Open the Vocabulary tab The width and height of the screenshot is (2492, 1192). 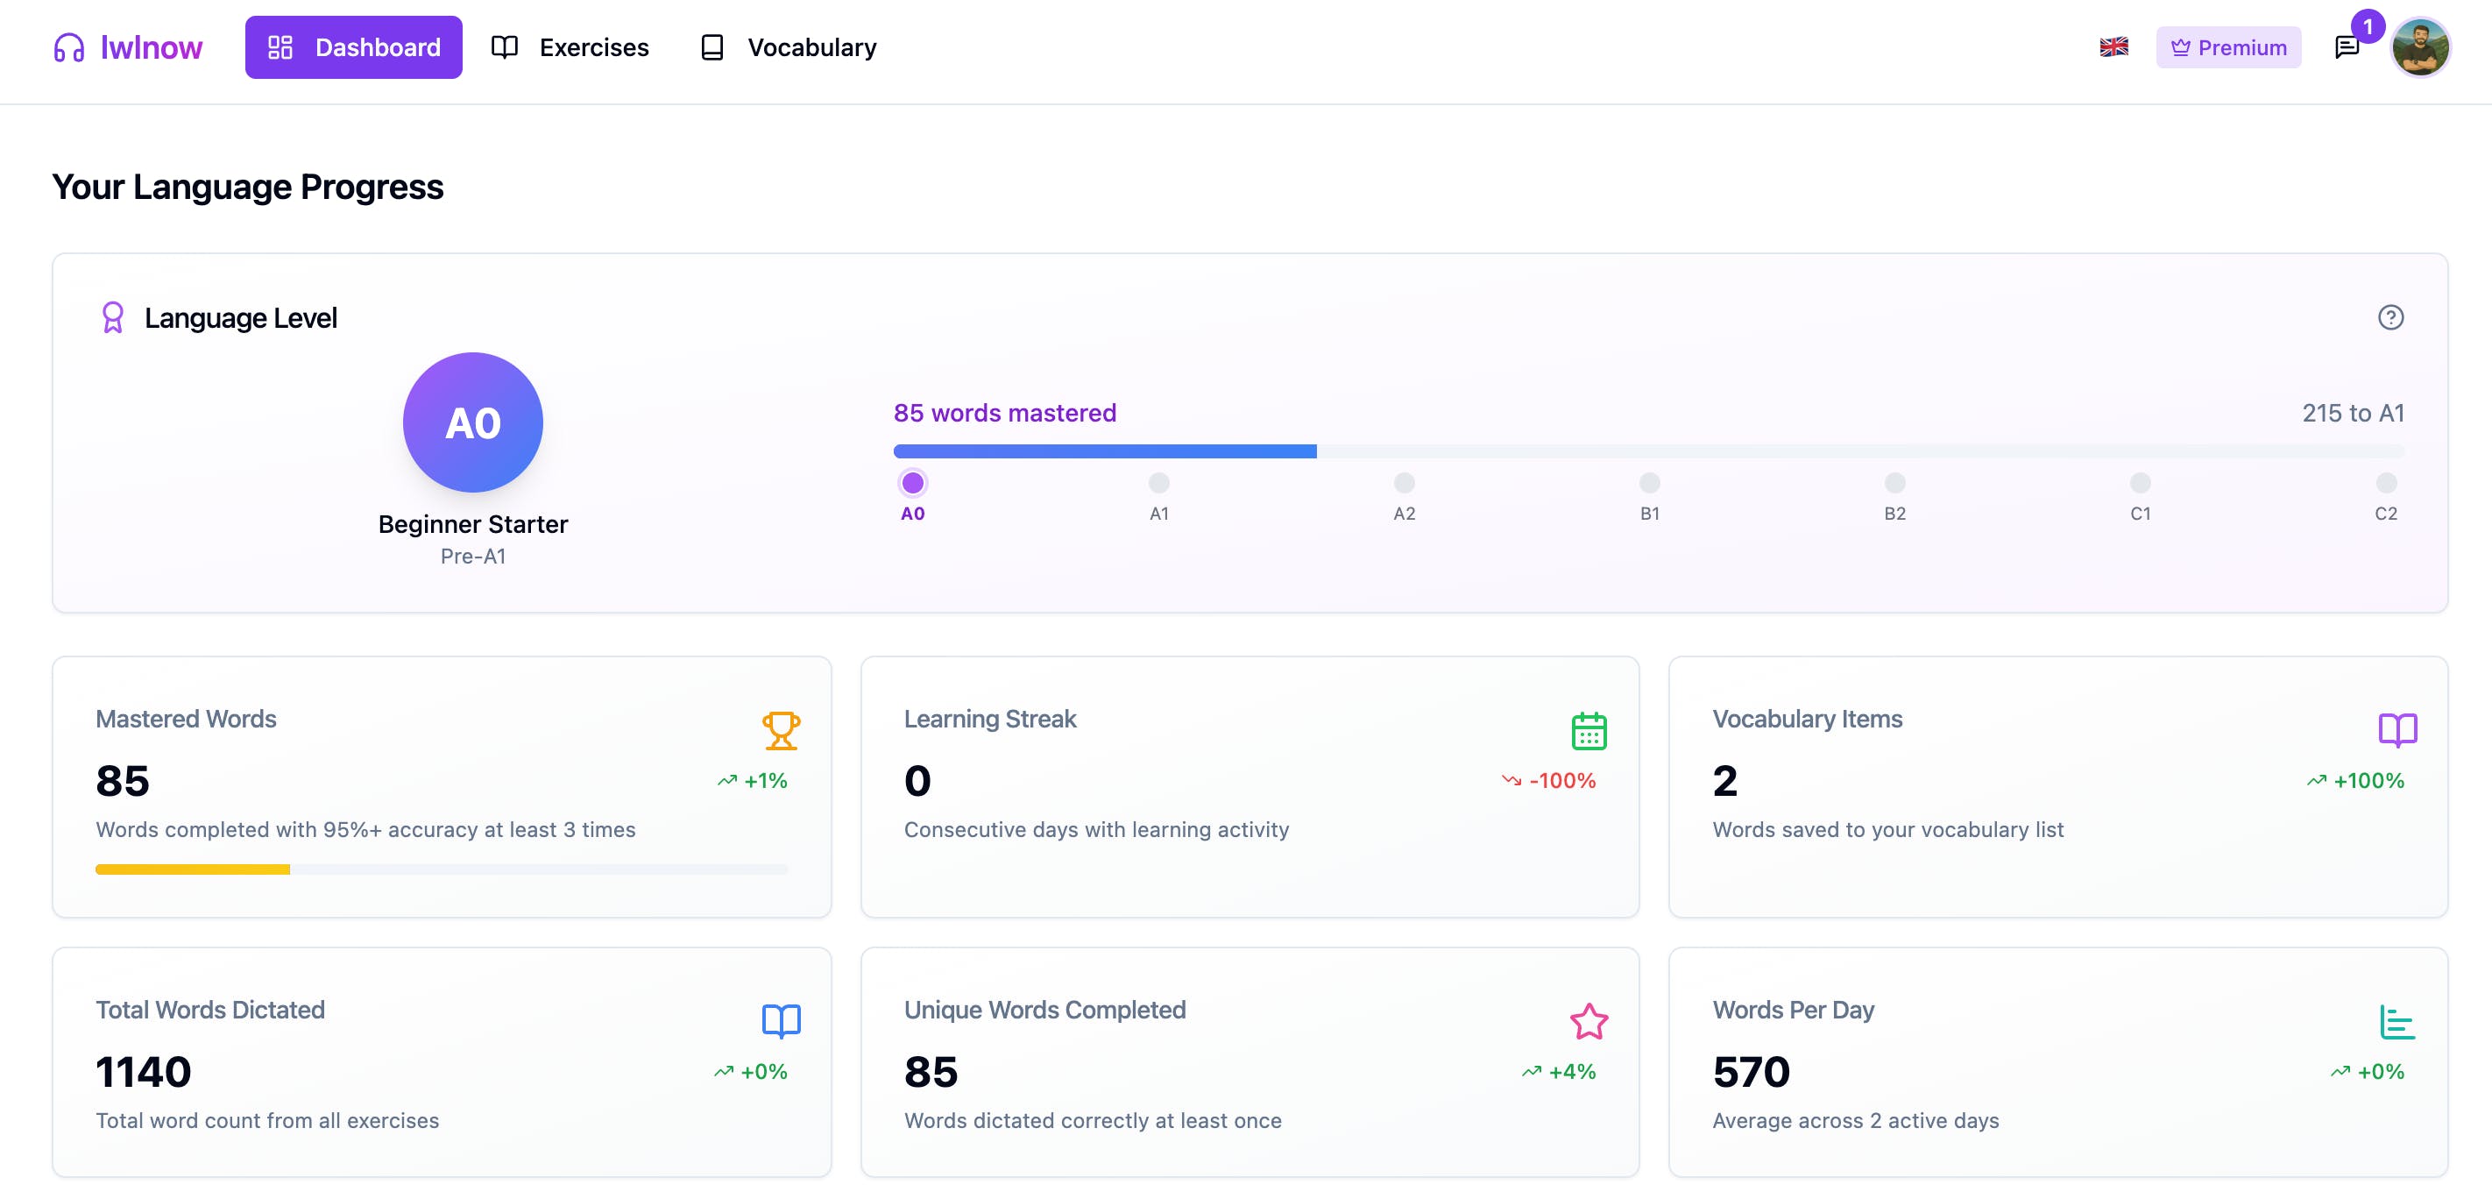coord(789,47)
